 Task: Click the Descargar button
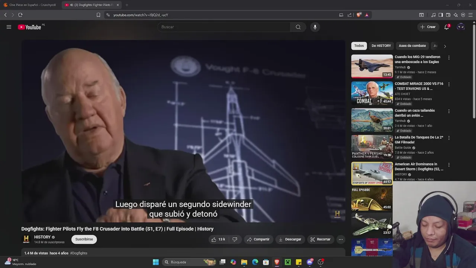point(290,239)
